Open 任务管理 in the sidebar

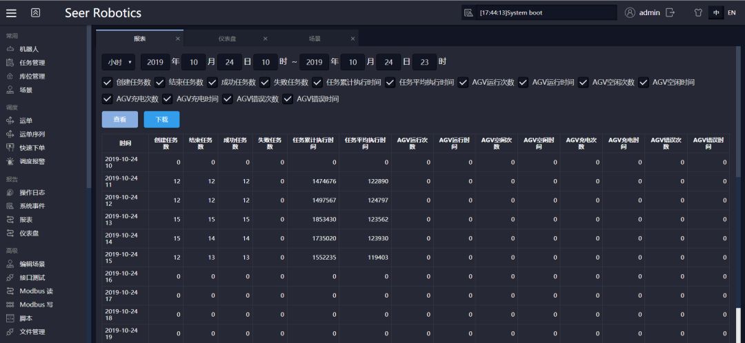(32, 63)
